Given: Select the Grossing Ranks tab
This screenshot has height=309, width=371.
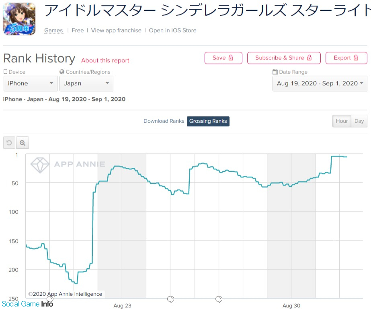Looking at the screenshot, I should tap(208, 121).
